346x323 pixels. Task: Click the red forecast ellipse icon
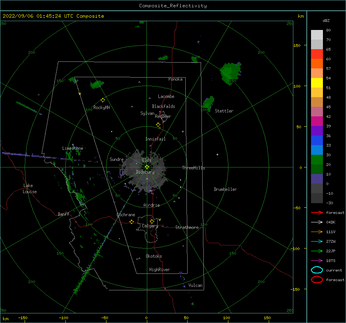[x=317, y=280]
